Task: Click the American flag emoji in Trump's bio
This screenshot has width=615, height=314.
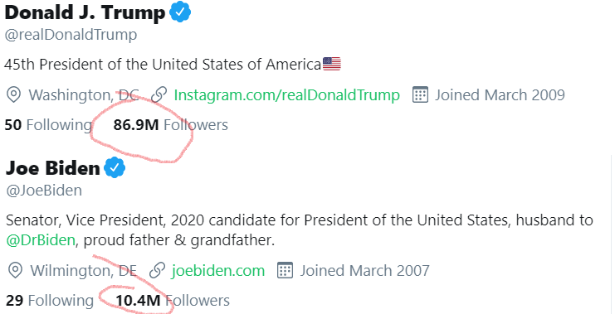Action: (x=332, y=64)
